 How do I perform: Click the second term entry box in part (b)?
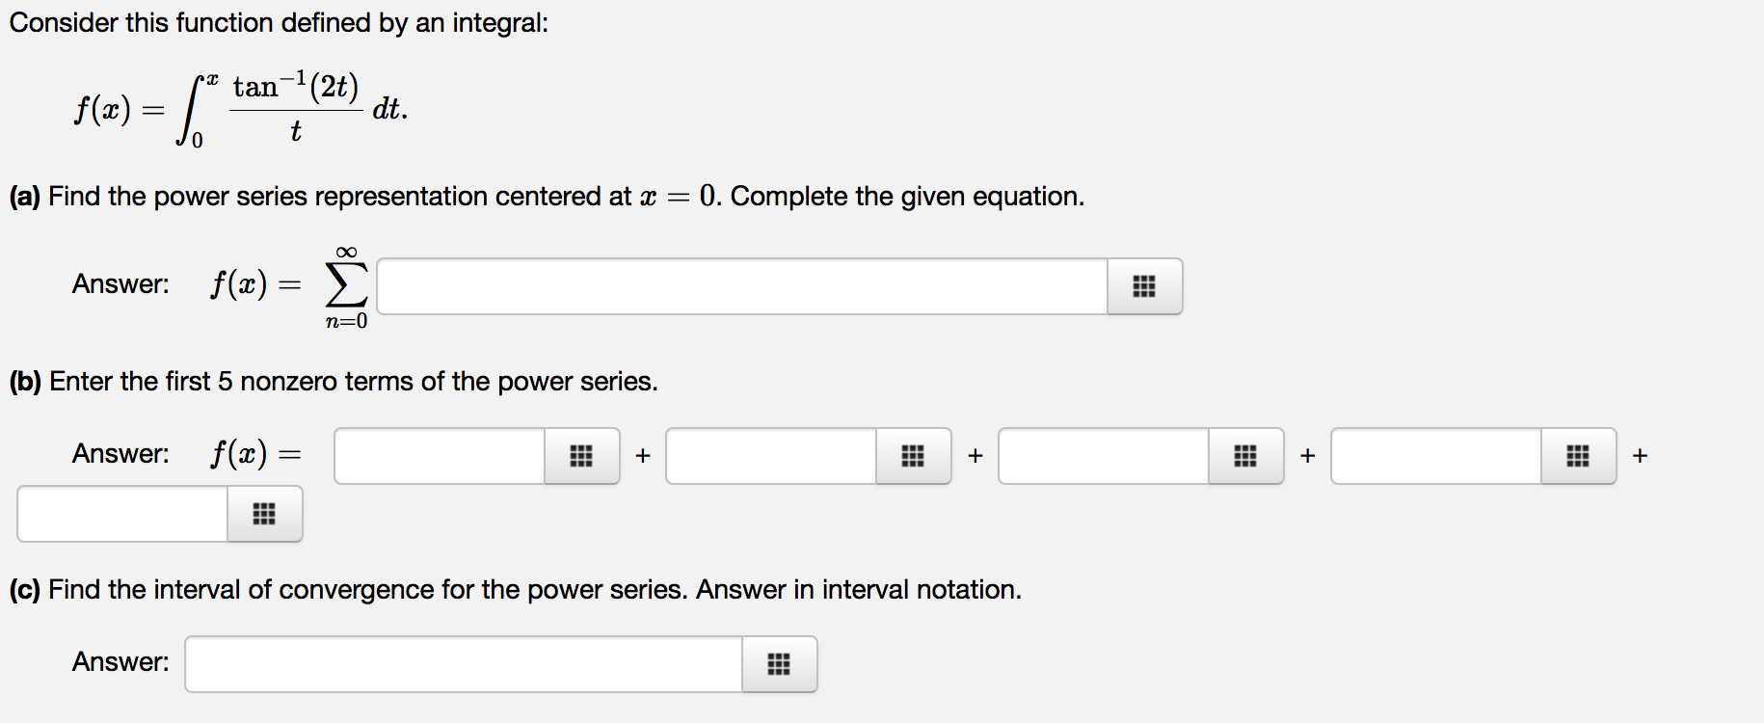(x=771, y=456)
